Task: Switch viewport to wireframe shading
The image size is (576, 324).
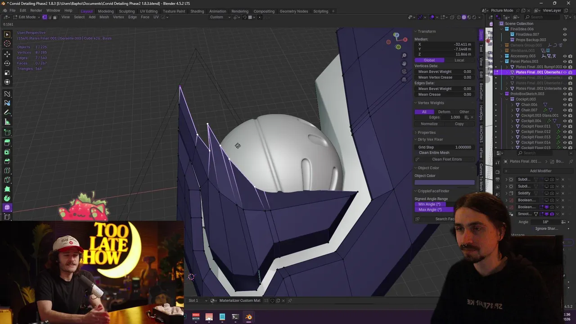Action: 459,17
